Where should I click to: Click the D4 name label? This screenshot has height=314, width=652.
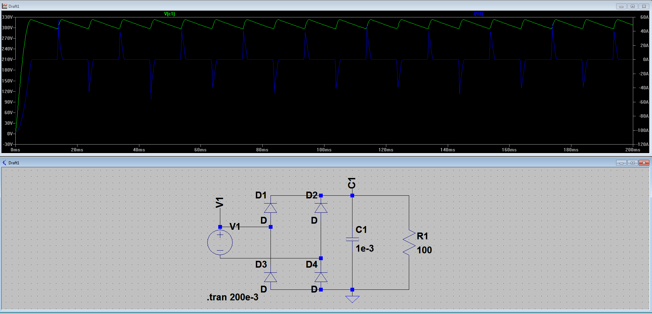point(312,265)
